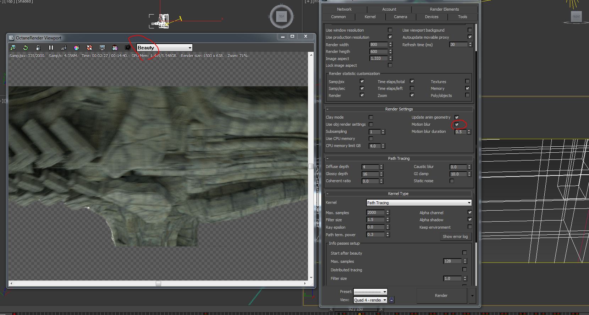Open the Beauty render pass dropdown

tap(165, 48)
